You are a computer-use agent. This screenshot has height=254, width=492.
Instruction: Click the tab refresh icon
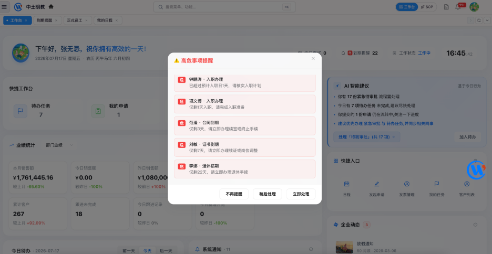tap(479, 20)
